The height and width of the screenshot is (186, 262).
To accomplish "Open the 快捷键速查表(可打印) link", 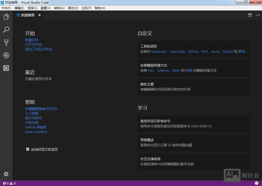I will pos(41,109).
